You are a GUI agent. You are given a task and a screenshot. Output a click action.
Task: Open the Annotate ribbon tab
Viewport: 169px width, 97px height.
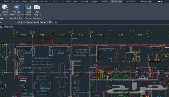tap(65, 1)
